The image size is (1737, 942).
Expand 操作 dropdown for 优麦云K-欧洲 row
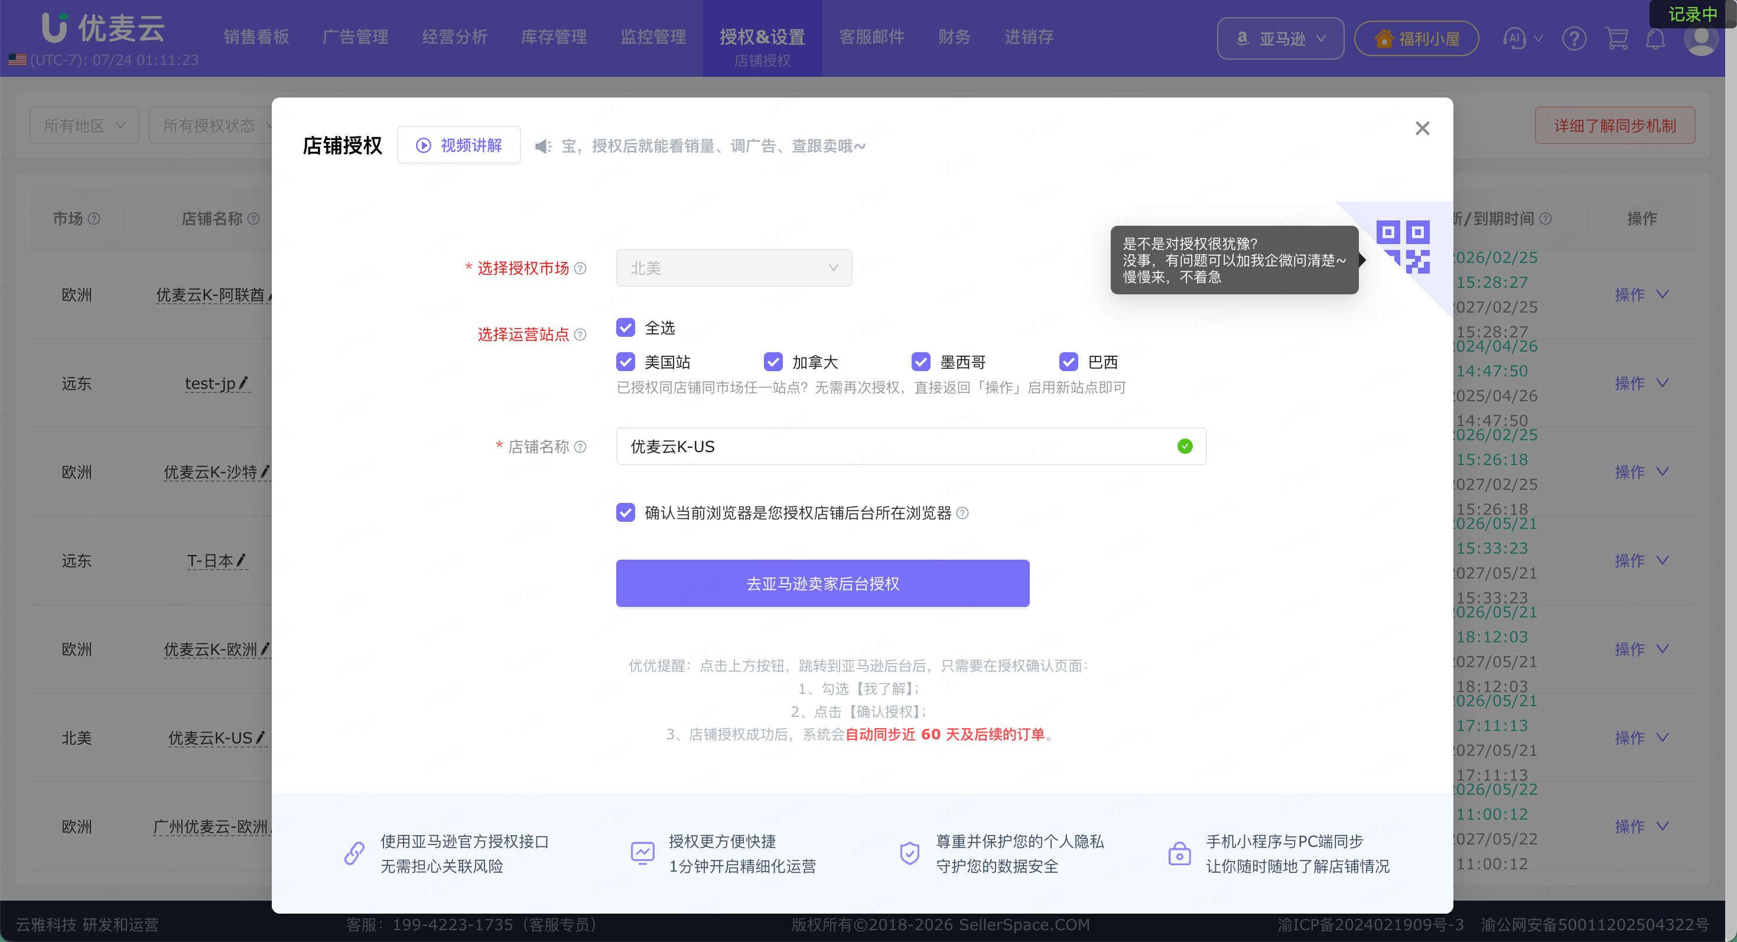[1641, 649]
